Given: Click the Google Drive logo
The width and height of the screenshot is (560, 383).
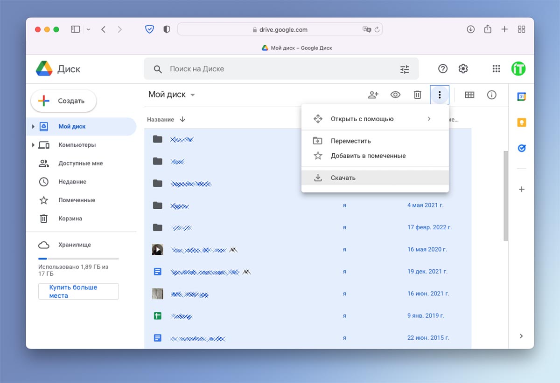Looking at the screenshot, I should 44,69.
